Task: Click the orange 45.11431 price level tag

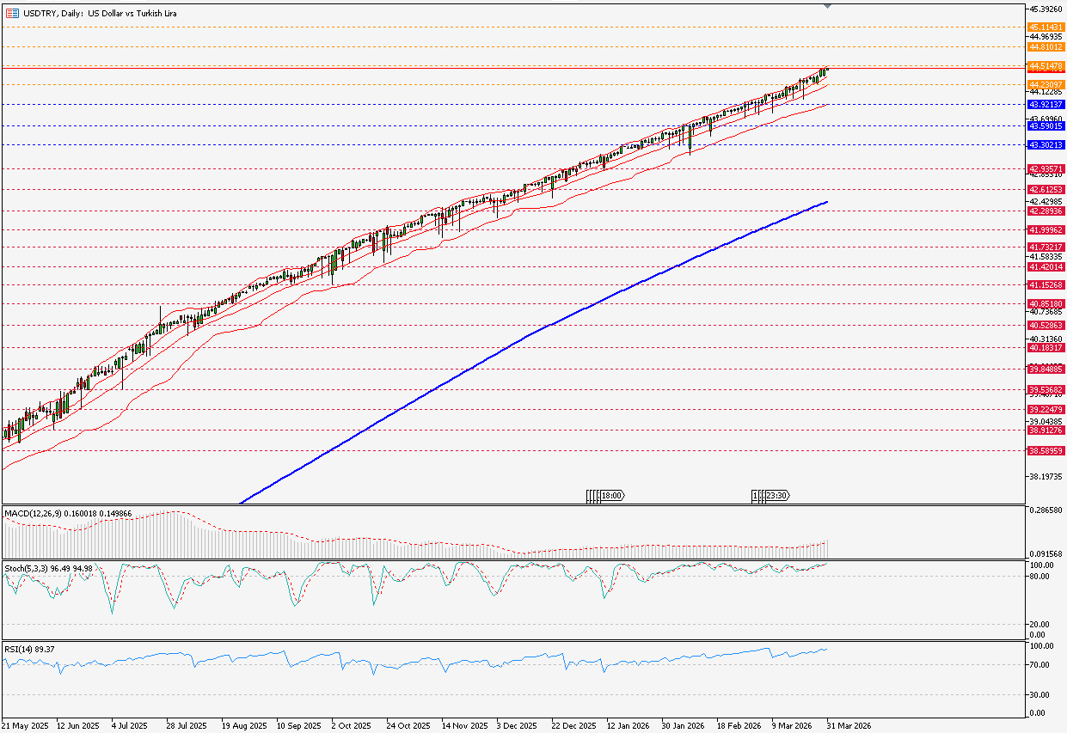Action: pos(1046,27)
